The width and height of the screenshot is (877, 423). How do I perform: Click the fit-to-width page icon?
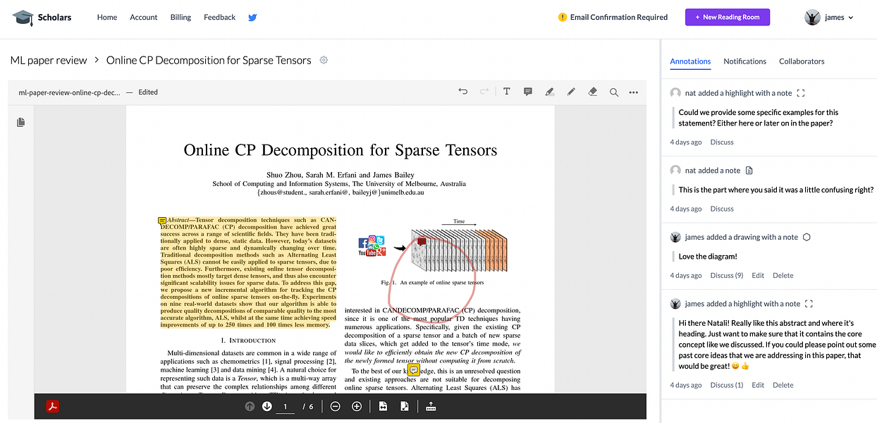pos(383,406)
